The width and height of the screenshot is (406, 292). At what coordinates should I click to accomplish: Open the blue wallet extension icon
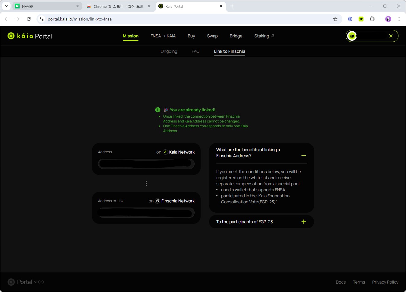tap(350, 19)
